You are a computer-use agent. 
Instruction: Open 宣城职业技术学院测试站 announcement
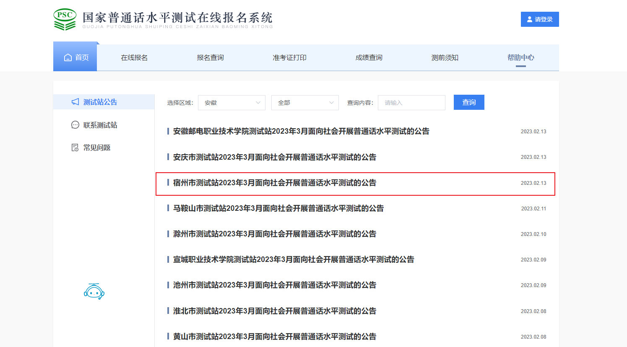pyautogui.click(x=294, y=259)
